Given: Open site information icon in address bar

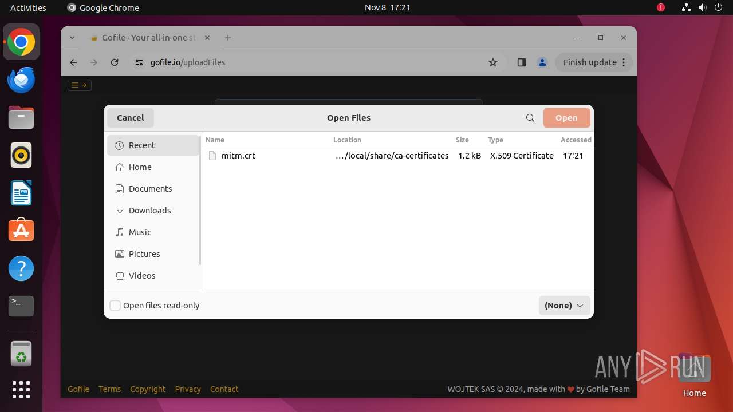Looking at the screenshot, I should [x=139, y=62].
